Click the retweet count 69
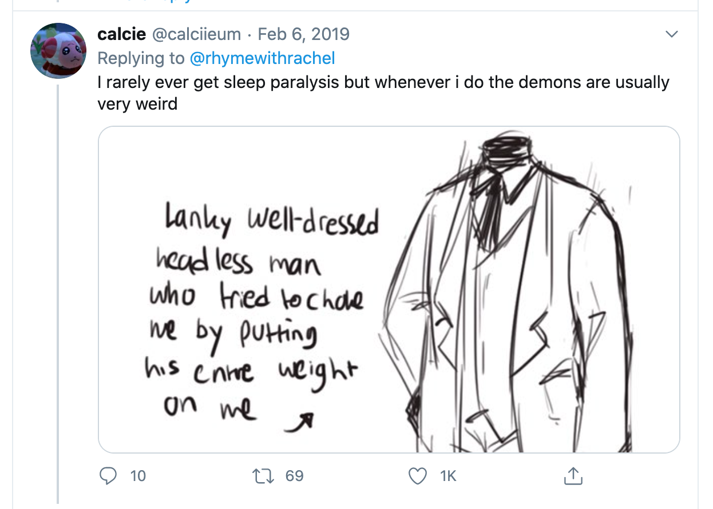 click(x=294, y=476)
